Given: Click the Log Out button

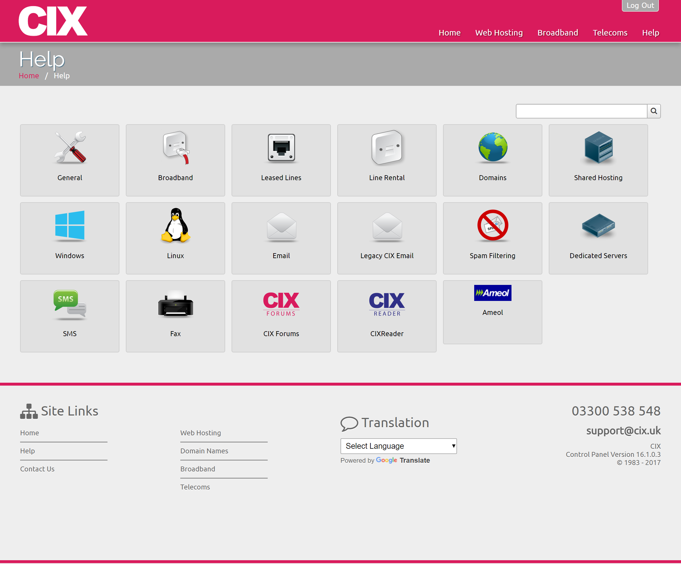Looking at the screenshot, I should pyautogui.click(x=640, y=6).
